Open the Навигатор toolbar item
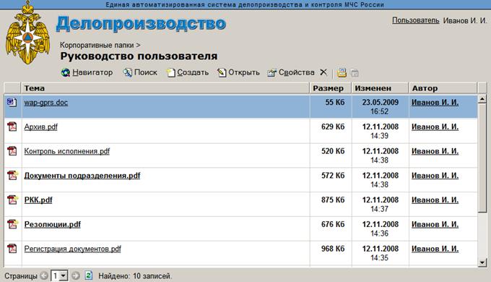This screenshot has height=282, width=491. click(87, 72)
